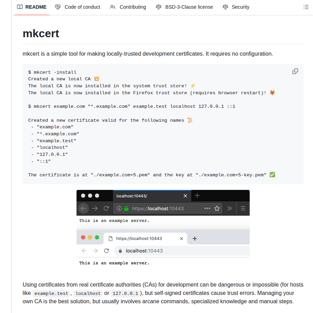Open the Code of conduct page
The height and width of the screenshot is (313, 313).
pyautogui.click(x=82, y=7)
